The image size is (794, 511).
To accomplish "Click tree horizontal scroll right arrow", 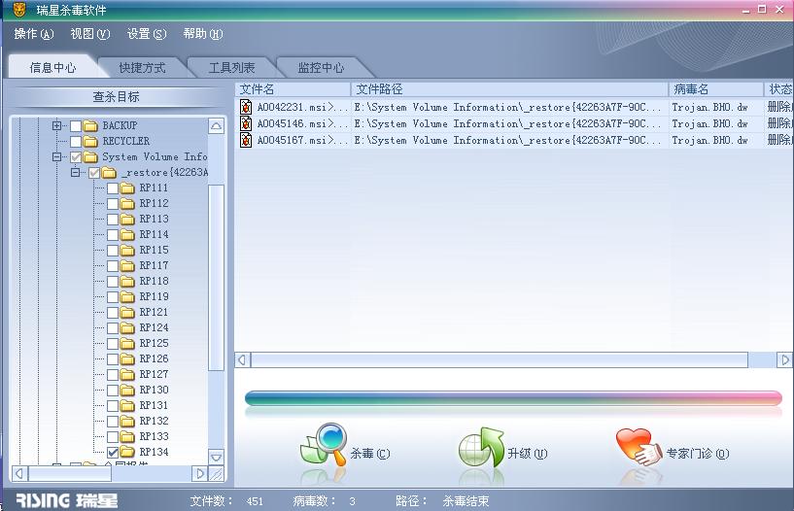I will (200, 473).
